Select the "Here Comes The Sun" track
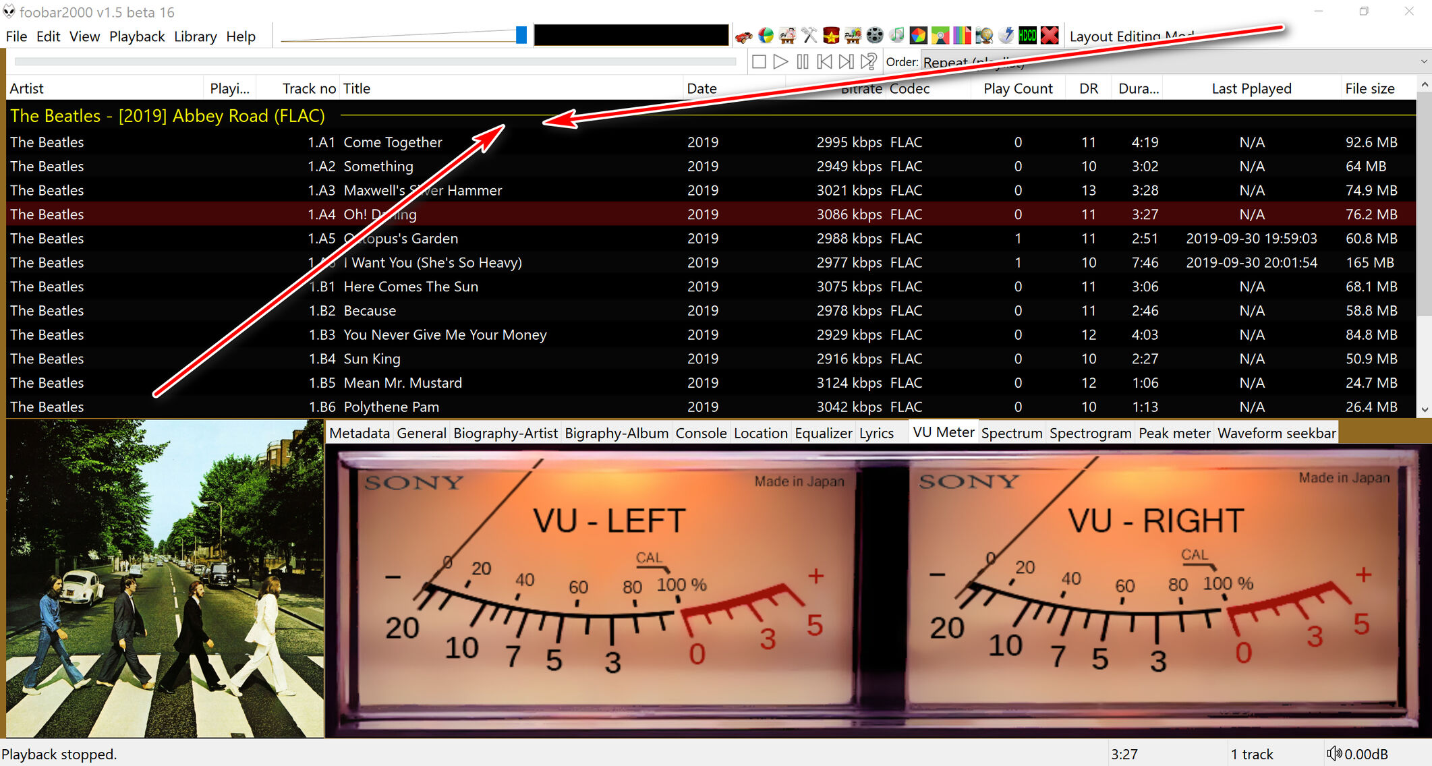 pyautogui.click(x=711, y=287)
